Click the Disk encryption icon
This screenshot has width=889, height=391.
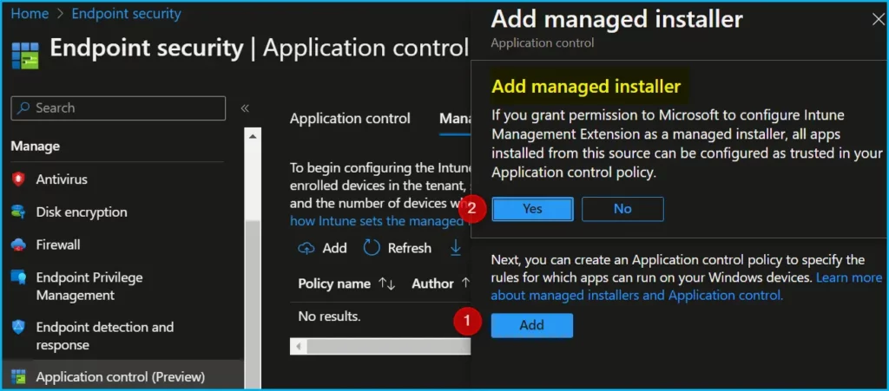[x=19, y=212]
